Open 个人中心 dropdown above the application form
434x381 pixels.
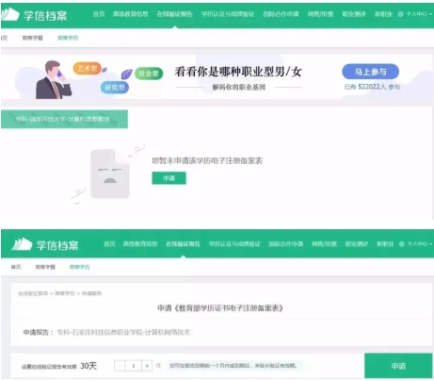pyautogui.click(x=416, y=244)
